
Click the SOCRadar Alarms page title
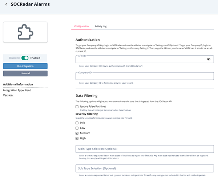(31, 4)
